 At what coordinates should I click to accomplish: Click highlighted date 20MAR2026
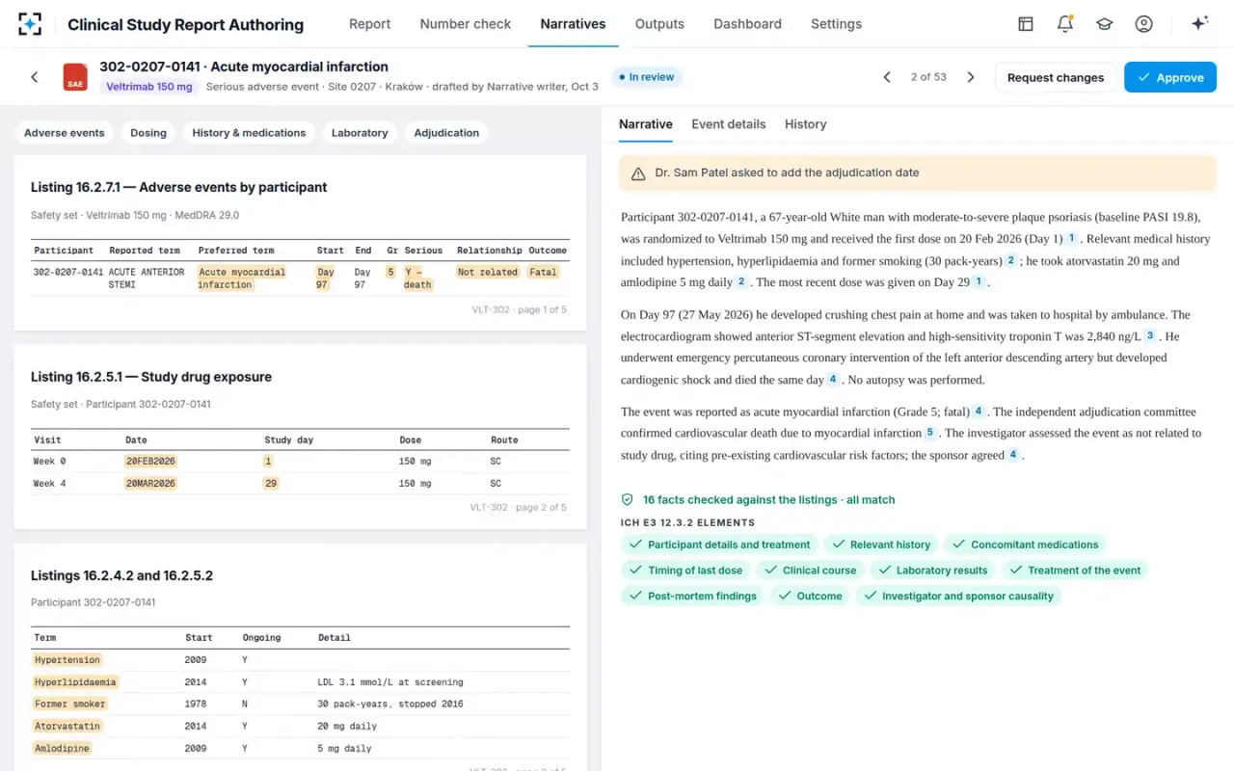pos(150,484)
